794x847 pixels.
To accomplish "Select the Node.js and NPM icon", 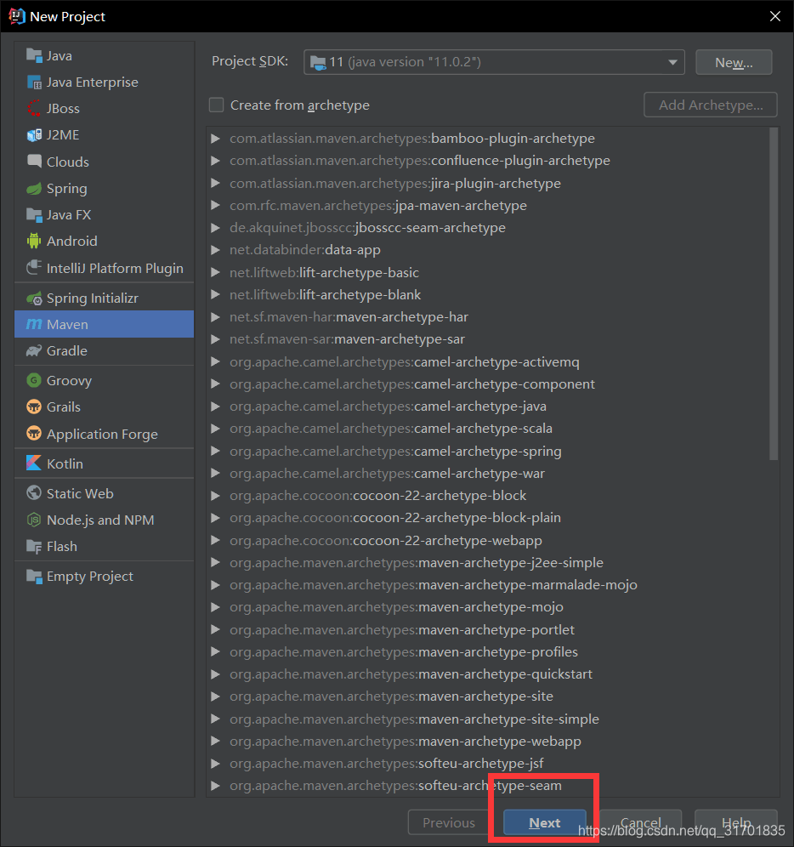I will [34, 520].
